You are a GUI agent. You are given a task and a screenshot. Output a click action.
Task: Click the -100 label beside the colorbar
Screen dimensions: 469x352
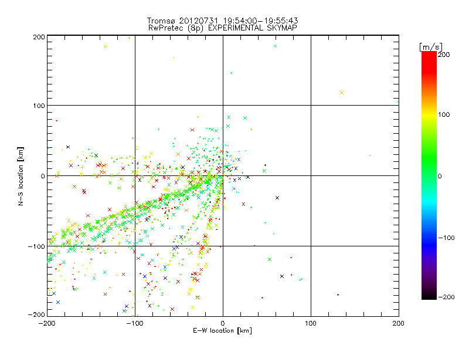click(x=446, y=238)
